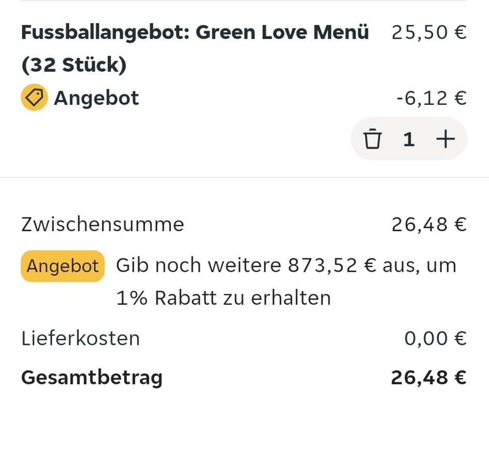Tap the trash icon to remove item
This screenshot has height=476, width=489.
[372, 139]
